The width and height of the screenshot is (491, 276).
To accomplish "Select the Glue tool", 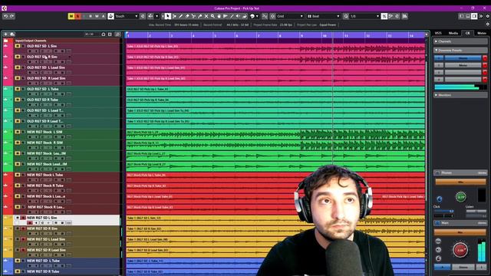I will point(199,16).
